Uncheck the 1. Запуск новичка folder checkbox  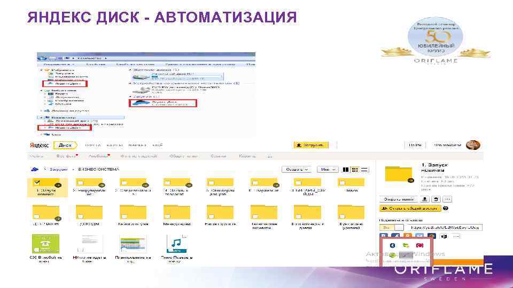tap(37, 182)
